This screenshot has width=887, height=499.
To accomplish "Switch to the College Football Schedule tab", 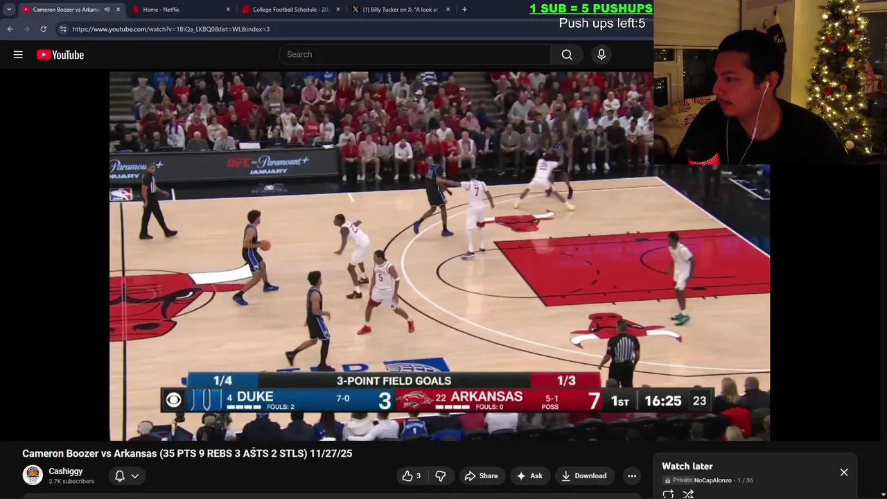I will point(290,10).
